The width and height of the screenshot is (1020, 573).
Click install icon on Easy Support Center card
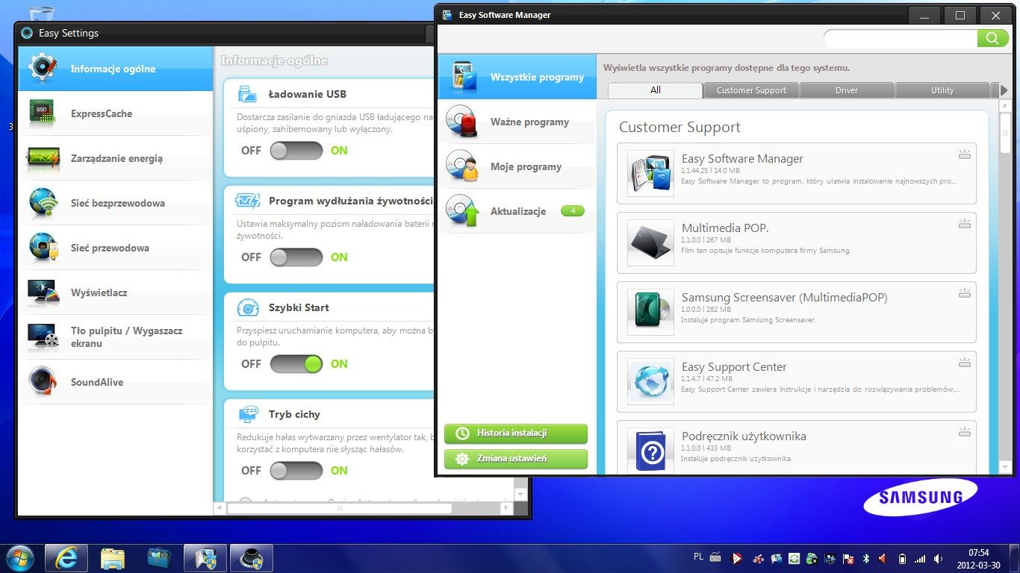click(x=964, y=363)
